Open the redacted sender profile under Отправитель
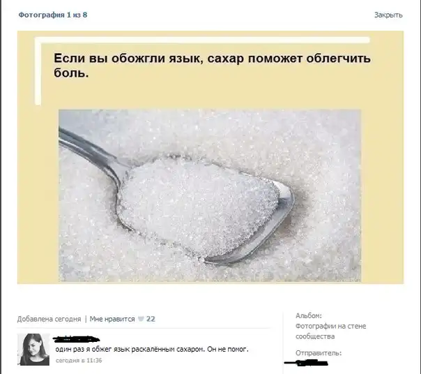 (306, 363)
